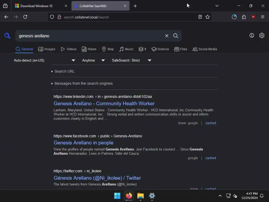Image resolution: width=269 pixels, height=202 pixels.
Task: Click the linkedin.com result URL
Action: point(103,97)
